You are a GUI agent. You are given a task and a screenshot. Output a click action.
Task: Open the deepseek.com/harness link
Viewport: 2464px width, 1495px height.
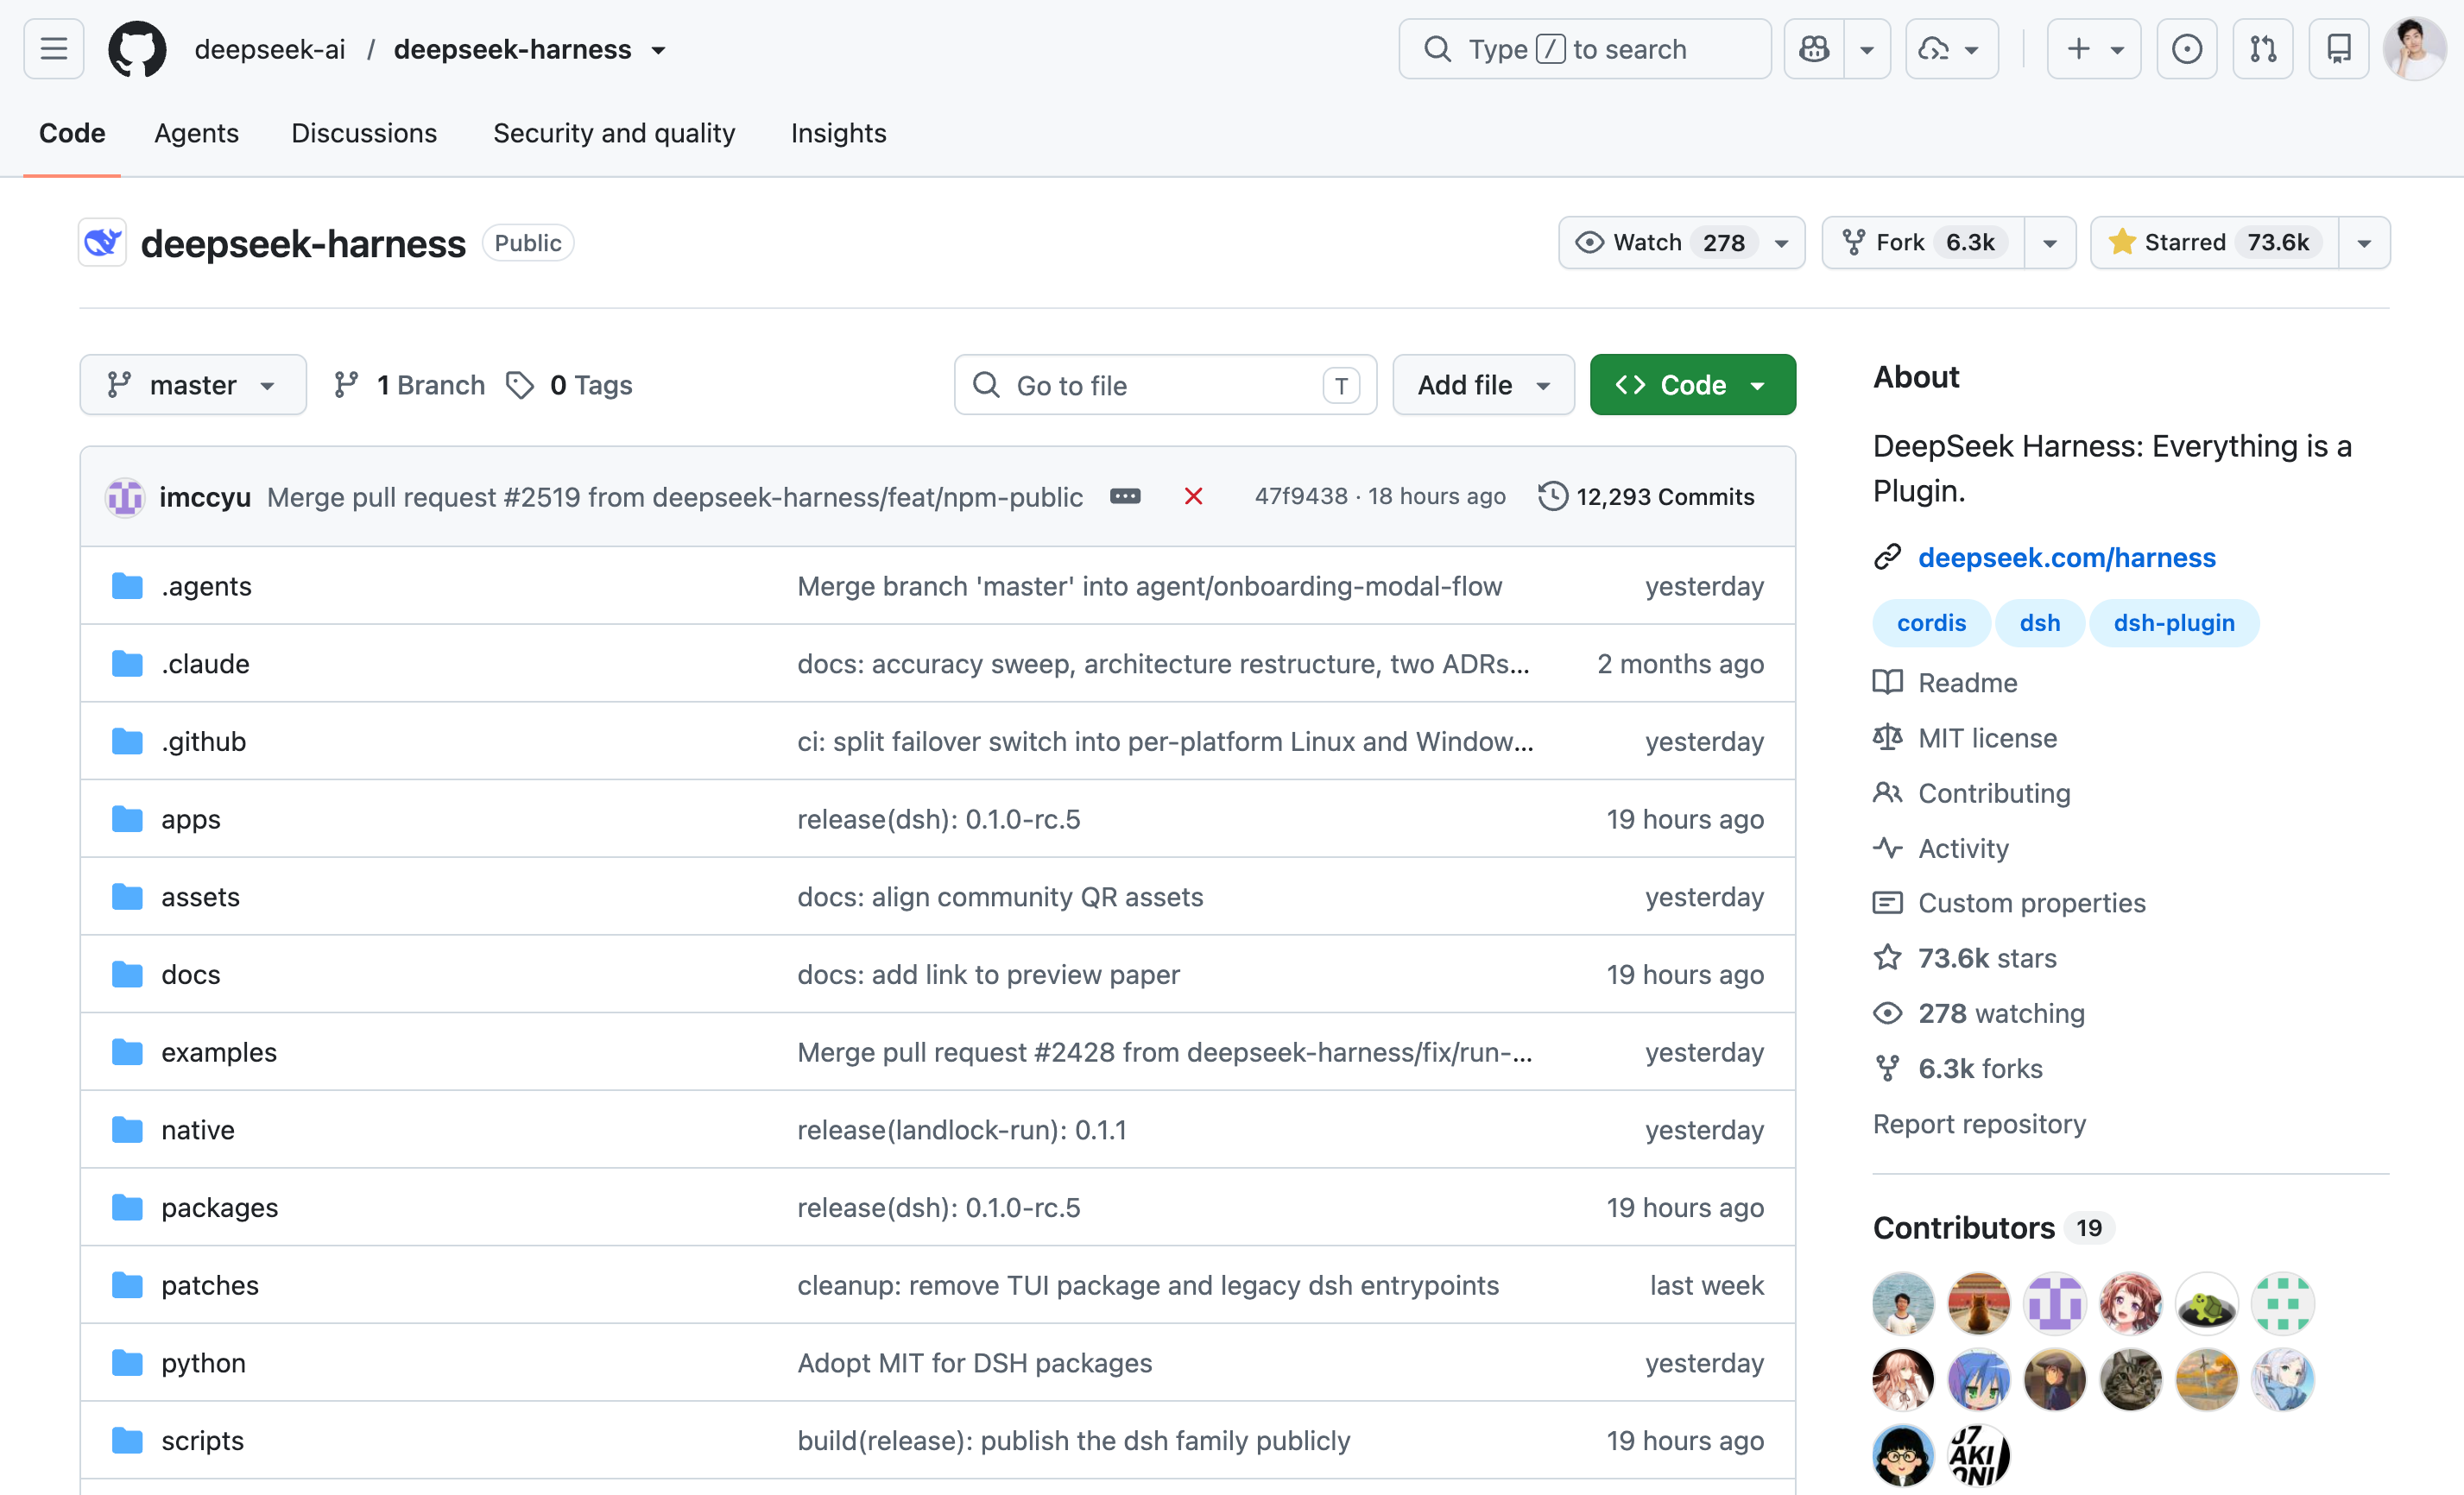tap(2066, 557)
